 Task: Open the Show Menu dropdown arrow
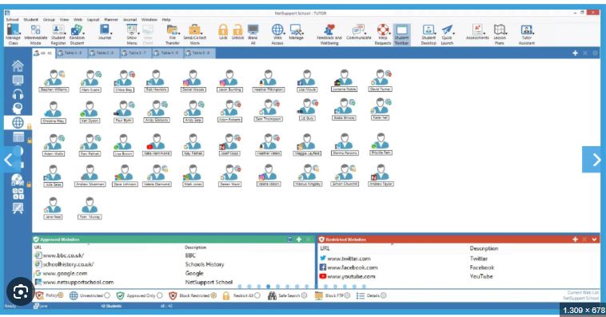point(138,34)
